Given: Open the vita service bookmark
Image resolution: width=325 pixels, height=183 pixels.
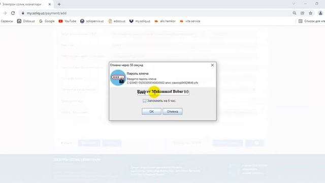Looking at the screenshot, I should [190, 21].
